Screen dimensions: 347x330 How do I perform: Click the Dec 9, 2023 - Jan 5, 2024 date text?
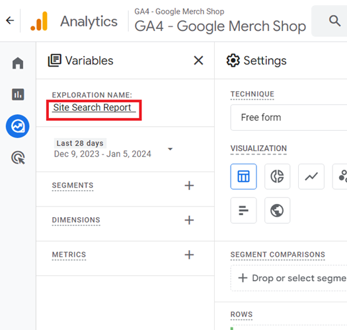point(102,154)
